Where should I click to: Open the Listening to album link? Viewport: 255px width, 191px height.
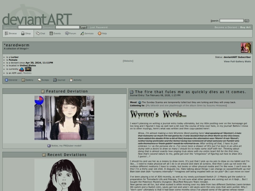point(186,106)
